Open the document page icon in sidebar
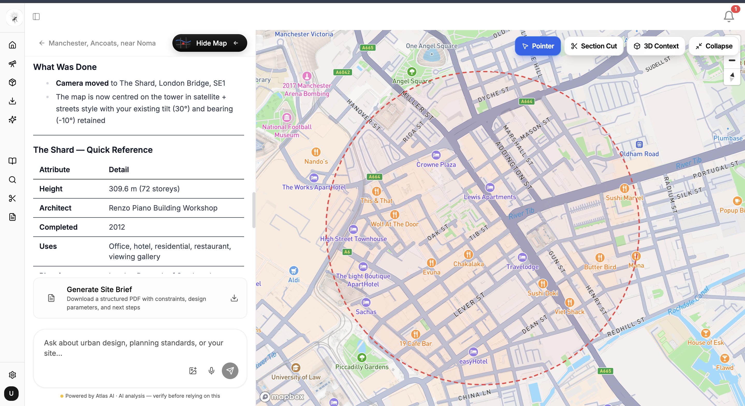Screen dimensions: 745x406 coord(12,217)
